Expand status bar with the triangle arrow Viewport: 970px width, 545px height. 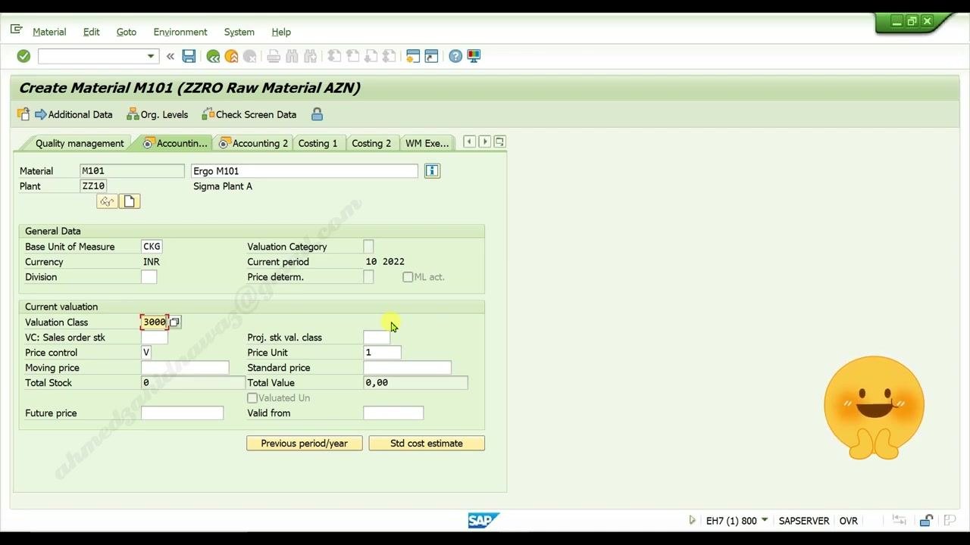pos(692,520)
